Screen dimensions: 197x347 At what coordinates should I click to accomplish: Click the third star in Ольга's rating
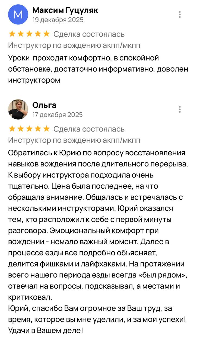[29, 129]
